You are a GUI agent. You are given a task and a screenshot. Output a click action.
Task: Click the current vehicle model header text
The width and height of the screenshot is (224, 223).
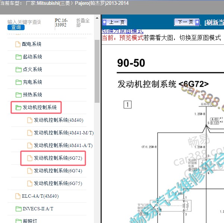click(x=64, y=3)
